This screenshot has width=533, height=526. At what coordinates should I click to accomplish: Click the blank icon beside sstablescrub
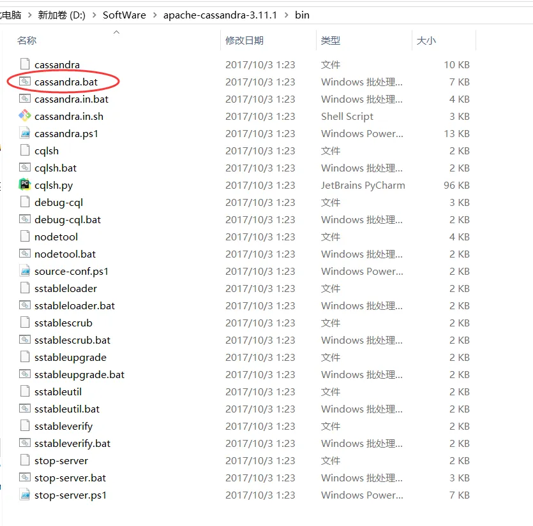point(25,322)
